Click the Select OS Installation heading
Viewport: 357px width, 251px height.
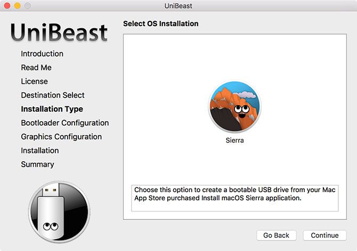click(x=160, y=24)
